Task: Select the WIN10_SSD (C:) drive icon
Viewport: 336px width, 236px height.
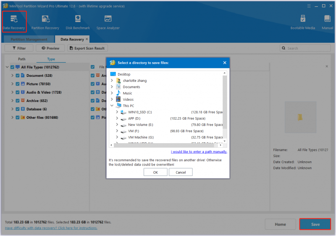Action: pyautogui.click(x=123, y=112)
